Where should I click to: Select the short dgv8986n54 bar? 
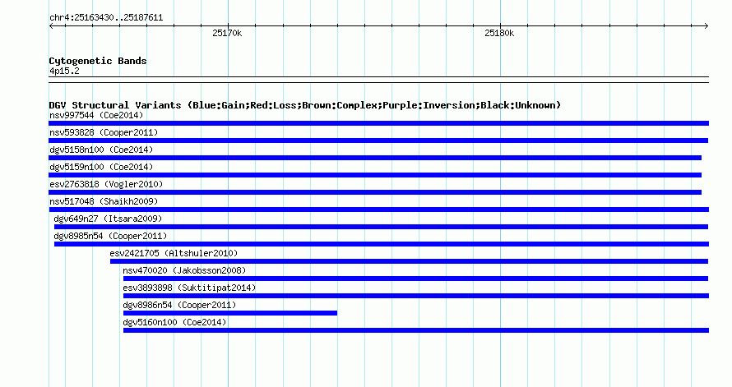click(230, 313)
